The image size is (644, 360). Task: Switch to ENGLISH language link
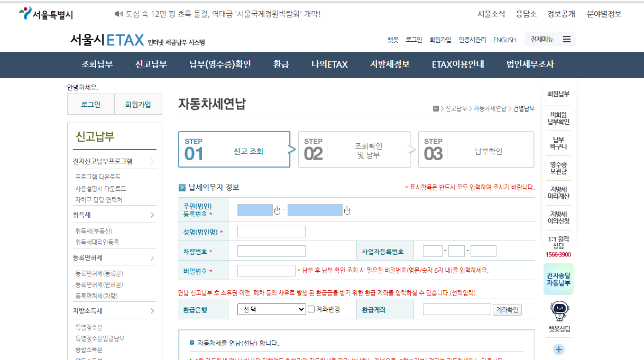[x=504, y=40]
